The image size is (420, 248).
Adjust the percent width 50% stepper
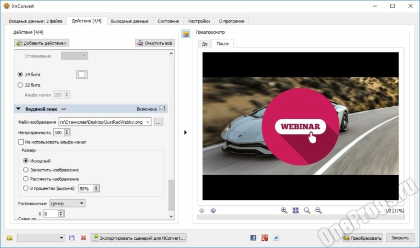[97, 188]
